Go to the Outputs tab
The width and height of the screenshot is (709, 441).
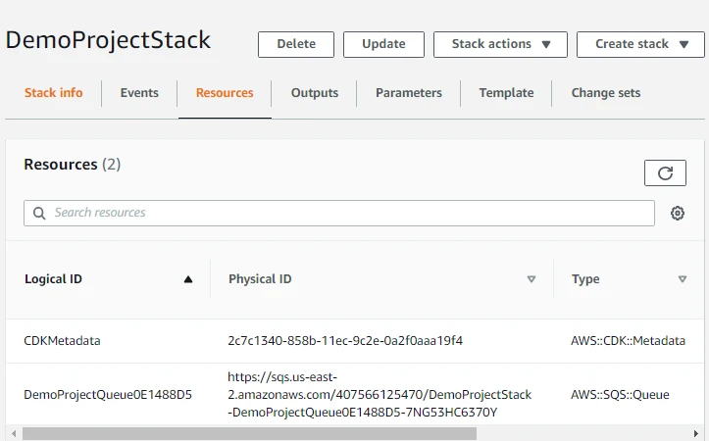coord(315,93)
